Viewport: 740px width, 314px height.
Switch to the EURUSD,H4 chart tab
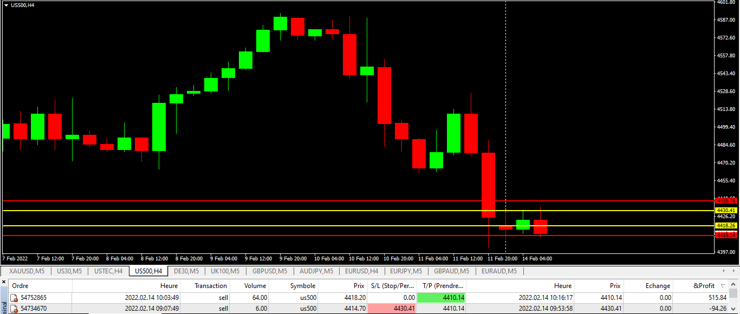click(x=361, y=271)
